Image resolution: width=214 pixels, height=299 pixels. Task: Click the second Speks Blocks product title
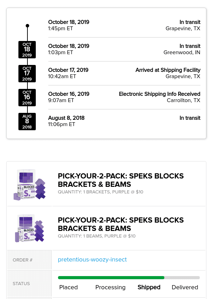point(121,224)
